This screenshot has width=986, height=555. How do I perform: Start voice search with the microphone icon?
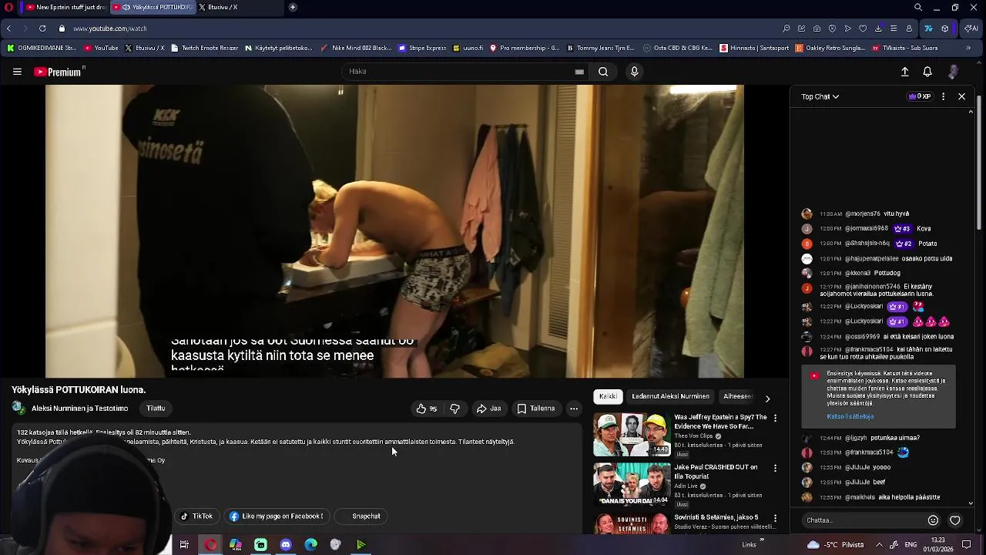(634, 72)
